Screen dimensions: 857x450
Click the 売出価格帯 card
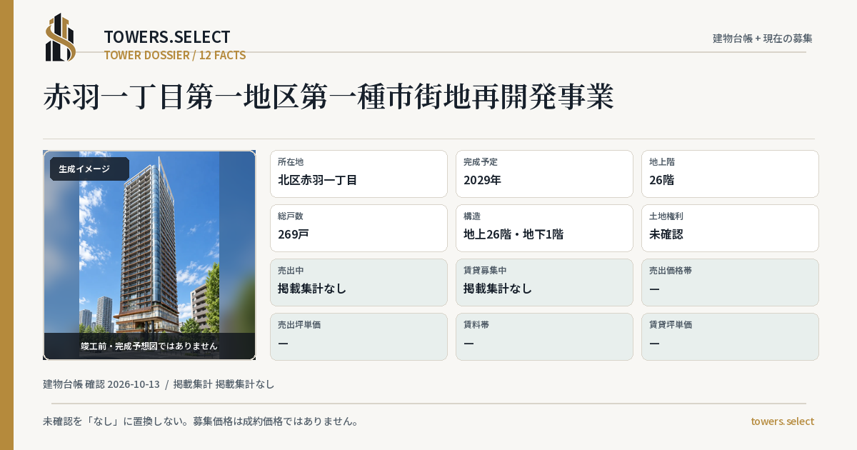coord(730,282)
